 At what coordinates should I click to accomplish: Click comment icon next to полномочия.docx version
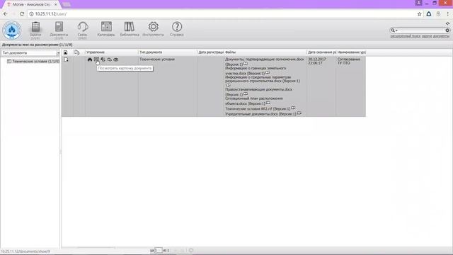[x=246, y=64]
